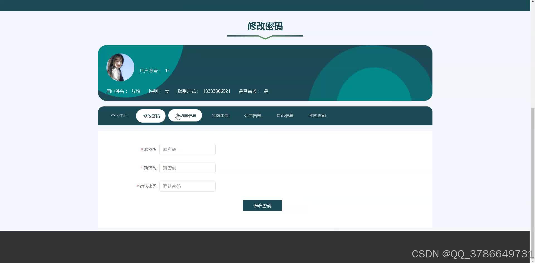Open the 个人中心 tab

click(x=119, y=115)
